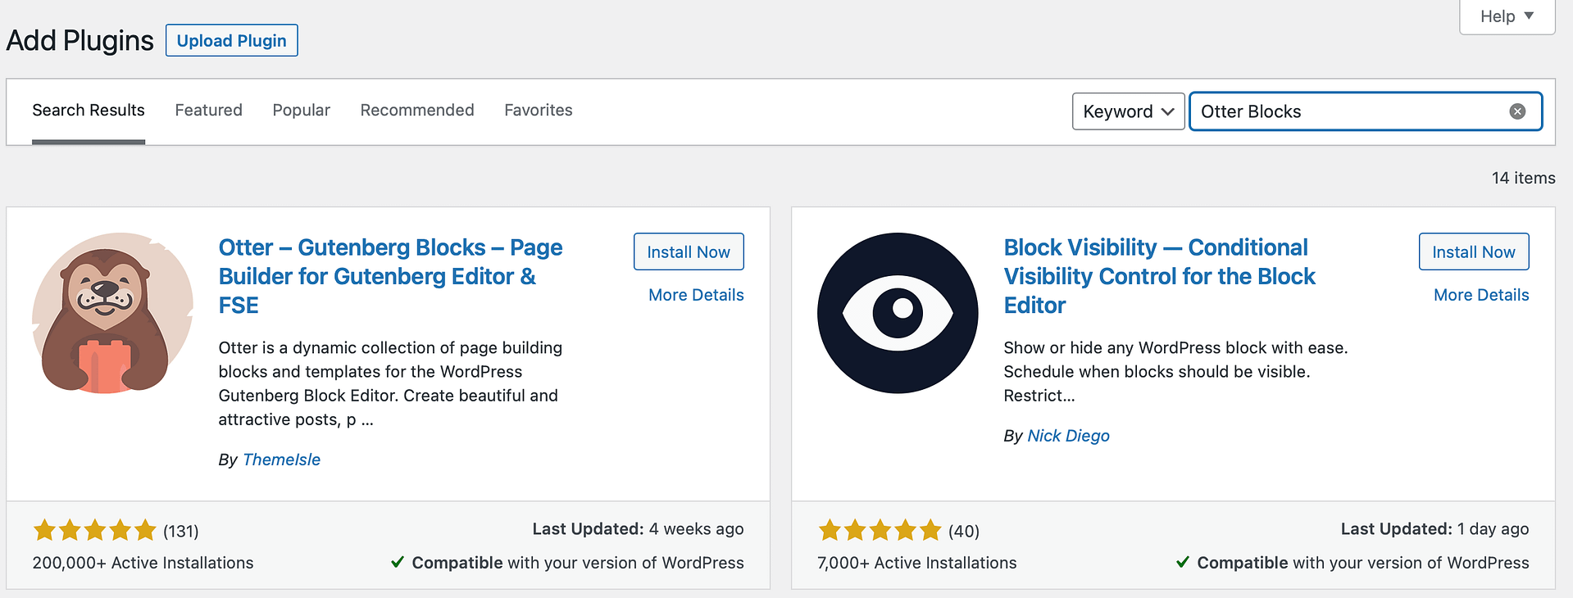Visit author Nick Diego's link
Viewport: 1573px width, 598px height.
point(1068,436)
